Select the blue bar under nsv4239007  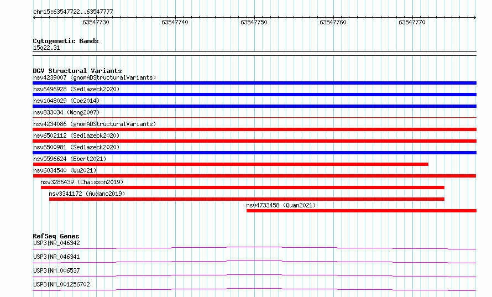click(254, 83)
